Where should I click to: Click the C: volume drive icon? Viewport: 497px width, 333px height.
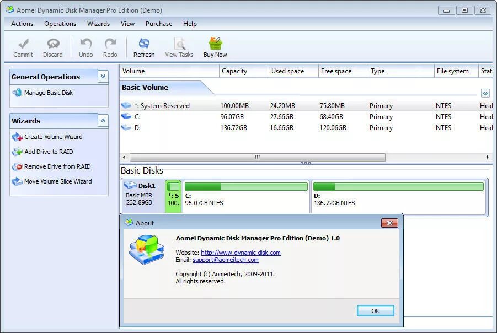(126, 116)
